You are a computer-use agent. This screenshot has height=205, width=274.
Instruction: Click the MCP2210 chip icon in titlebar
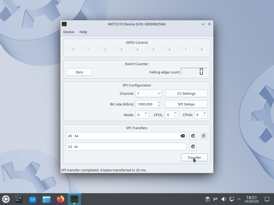tap(64, 24)
